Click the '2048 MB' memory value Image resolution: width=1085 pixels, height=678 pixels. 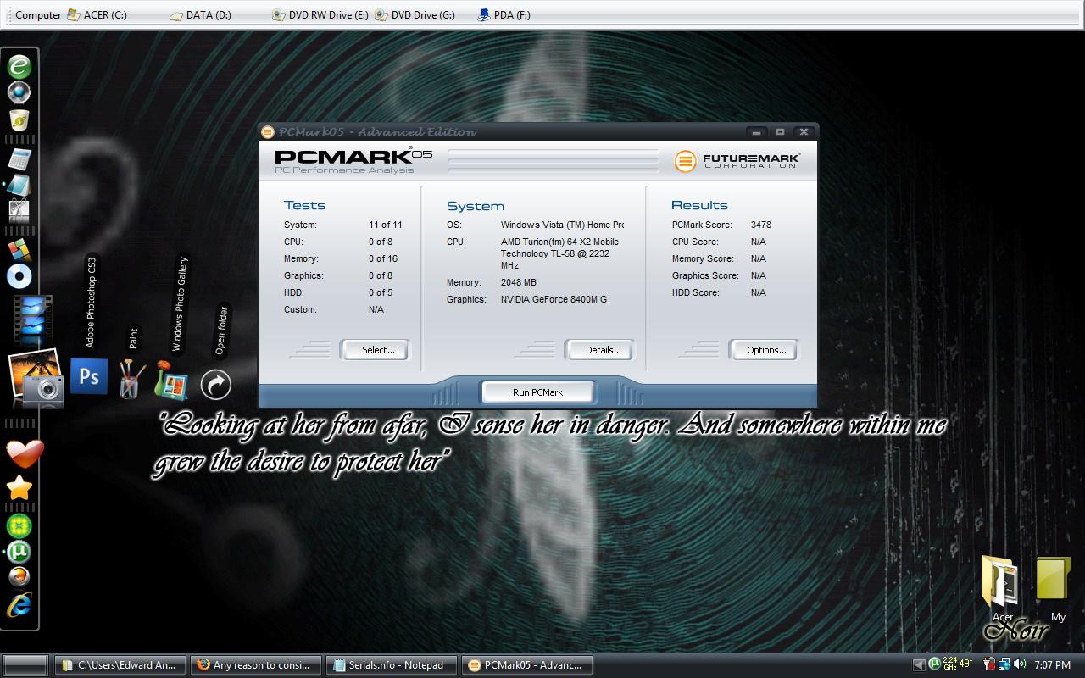pos(519,283)
